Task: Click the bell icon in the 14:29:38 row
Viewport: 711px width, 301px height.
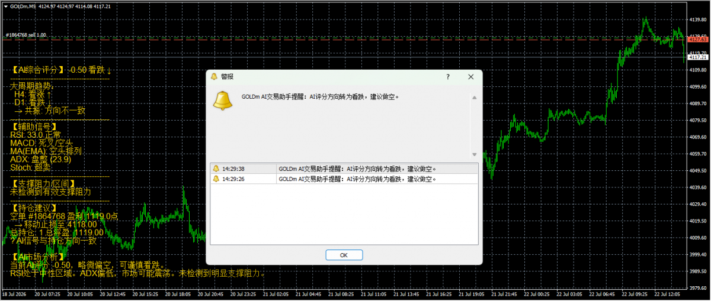Action: click(216, 169)
